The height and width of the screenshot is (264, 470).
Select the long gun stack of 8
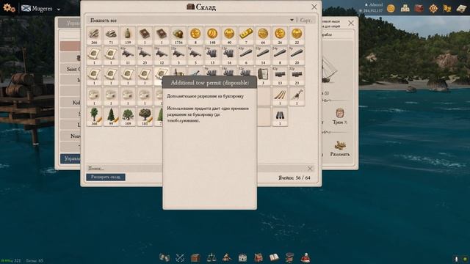point(280,56)
